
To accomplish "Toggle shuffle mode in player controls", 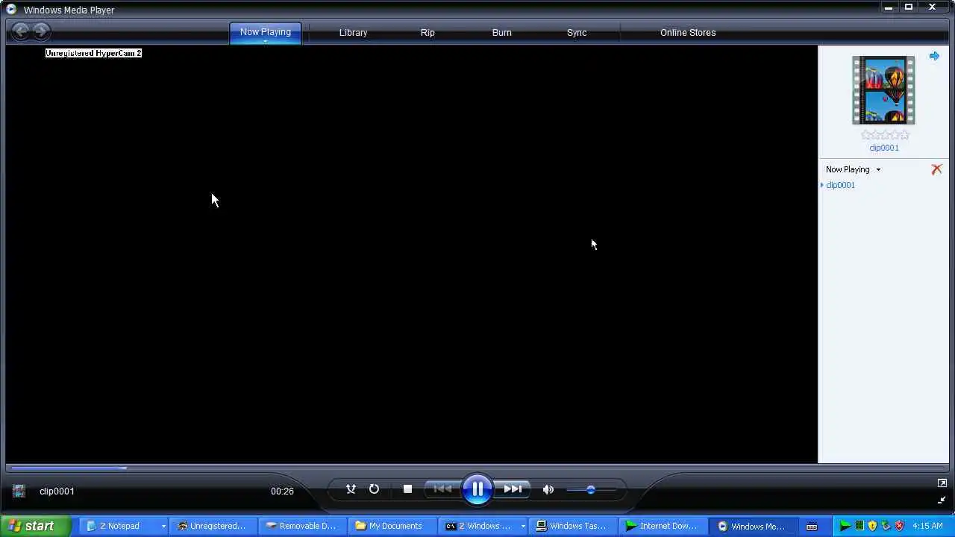I will pyautogui.click(x=351, y=489).
